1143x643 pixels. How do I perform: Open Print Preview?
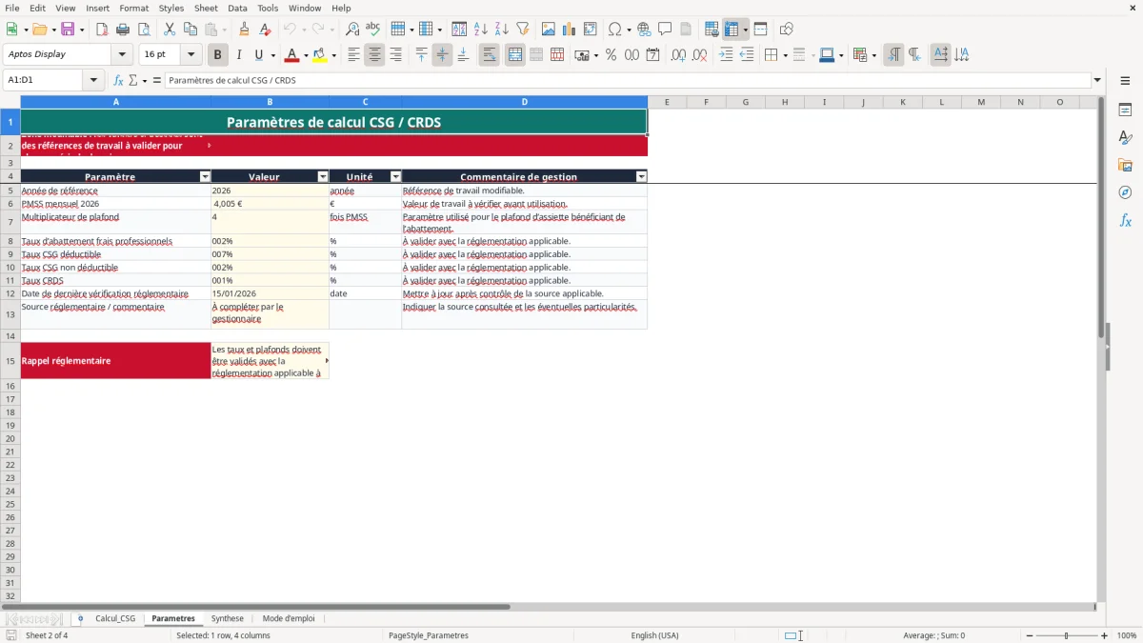(x=144, y=30)
